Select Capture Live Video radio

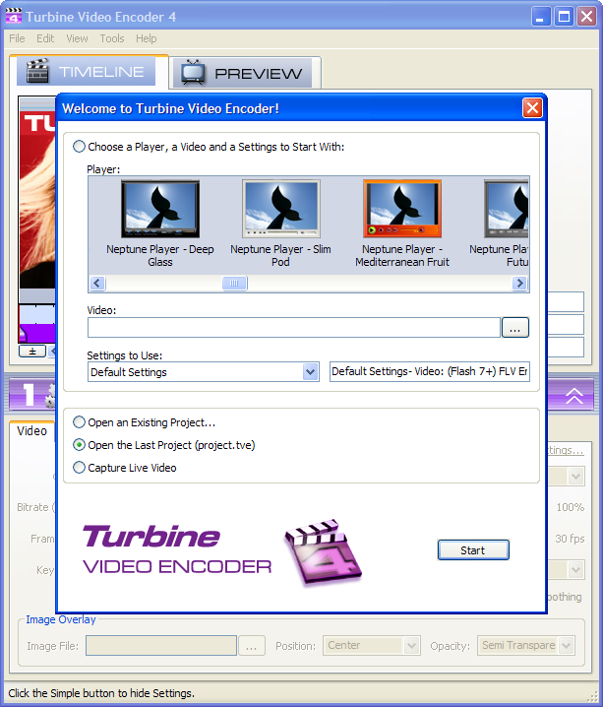click(x=79, y=468)
